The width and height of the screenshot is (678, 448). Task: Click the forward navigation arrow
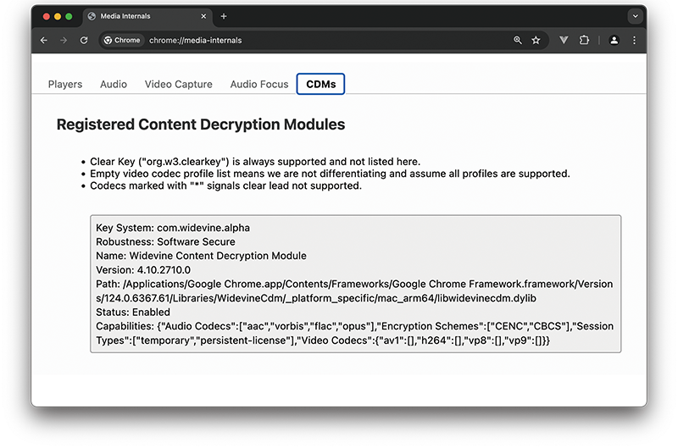tap(64, 40)
